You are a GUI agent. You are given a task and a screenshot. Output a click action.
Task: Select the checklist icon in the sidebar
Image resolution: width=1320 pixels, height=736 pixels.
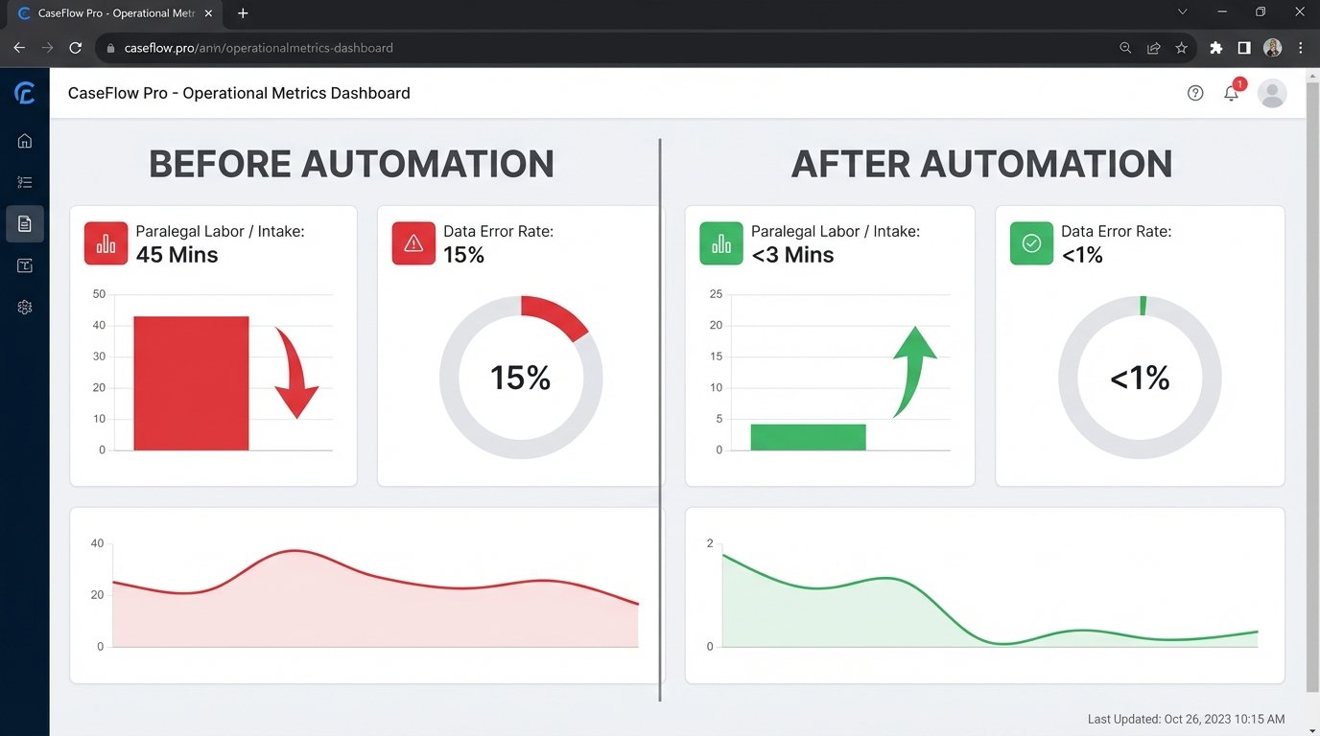coord(24,181)
